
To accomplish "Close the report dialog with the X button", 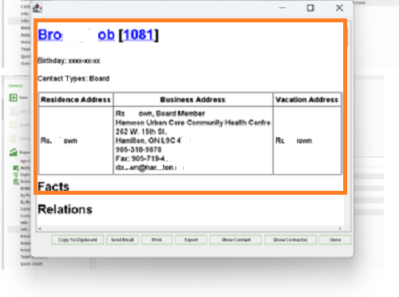I will pyautogui.click(x=339, y=8).
